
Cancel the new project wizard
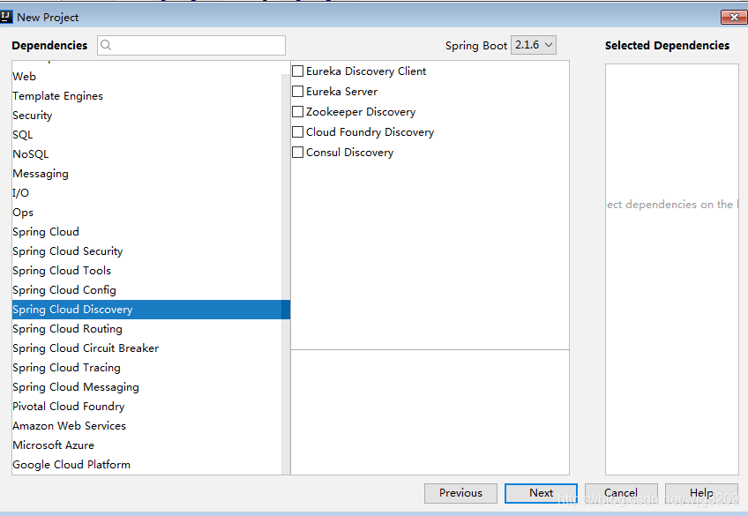tap(621, 493)
